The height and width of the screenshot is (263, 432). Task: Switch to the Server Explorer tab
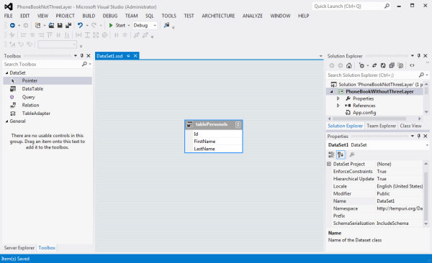[19, 248]
